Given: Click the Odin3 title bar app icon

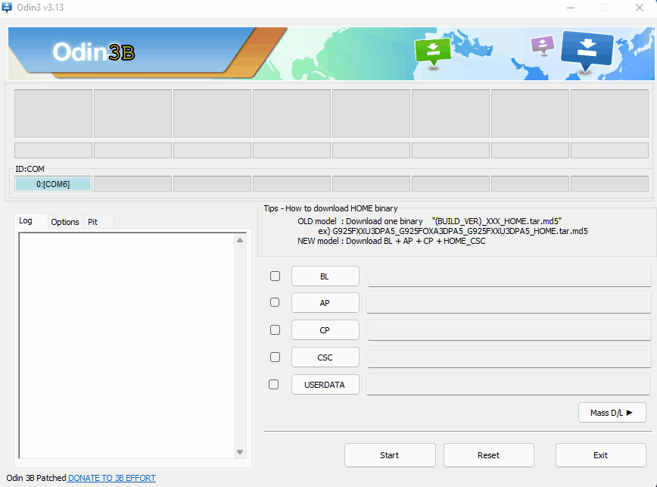Looking at the screenshot, I should (7, 8).
